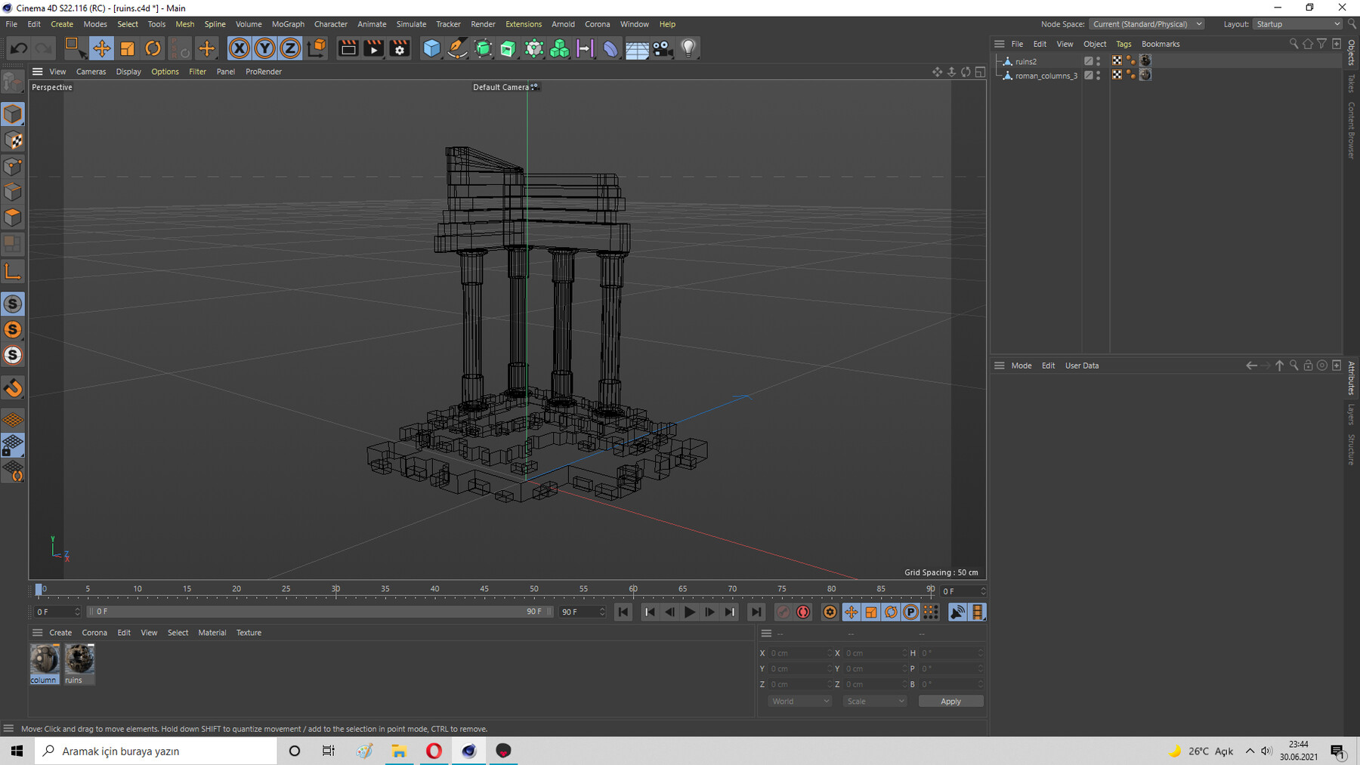Image resolution: width=1360 pixels, height=765 pixels.
Task: Select the column material thumbnail
Action: pyautogui.click(x=45, y=660)
